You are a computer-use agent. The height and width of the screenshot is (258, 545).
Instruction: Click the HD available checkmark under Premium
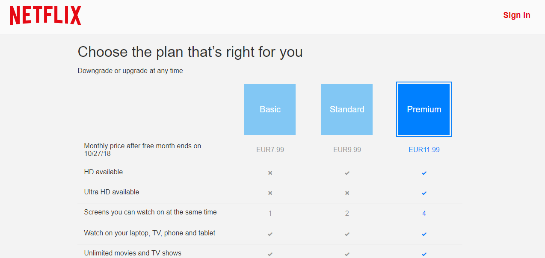424,173
